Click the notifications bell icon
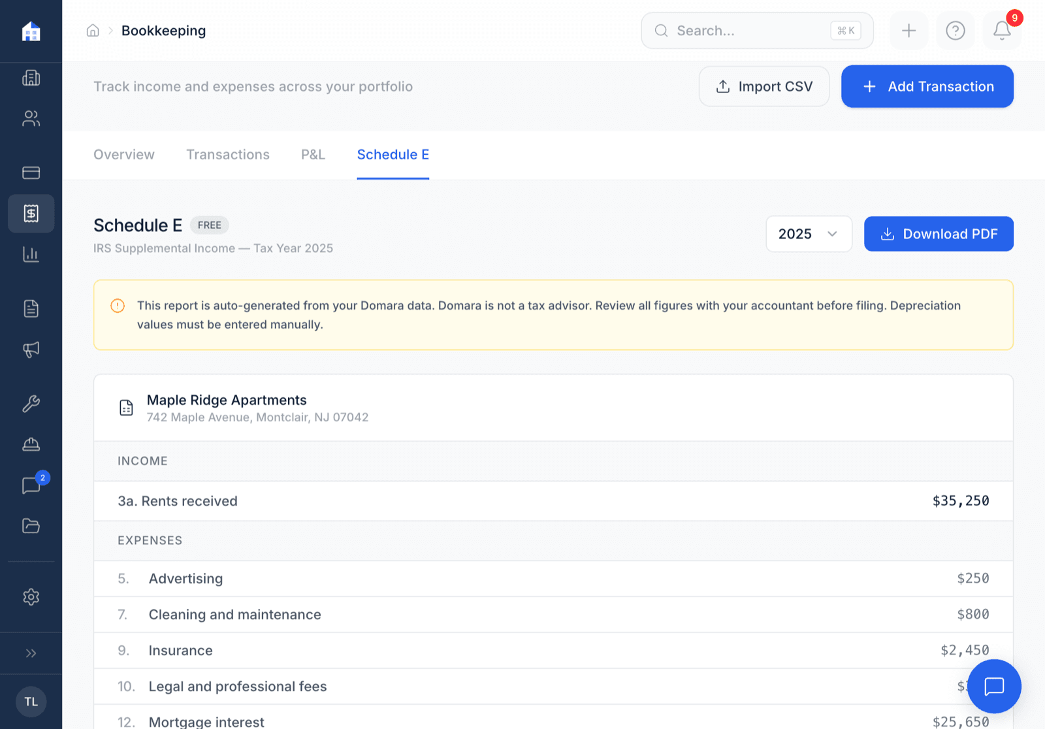The height and width of the screenshot is (729, 1045). pyautogui.click(x=1002, y=31)
